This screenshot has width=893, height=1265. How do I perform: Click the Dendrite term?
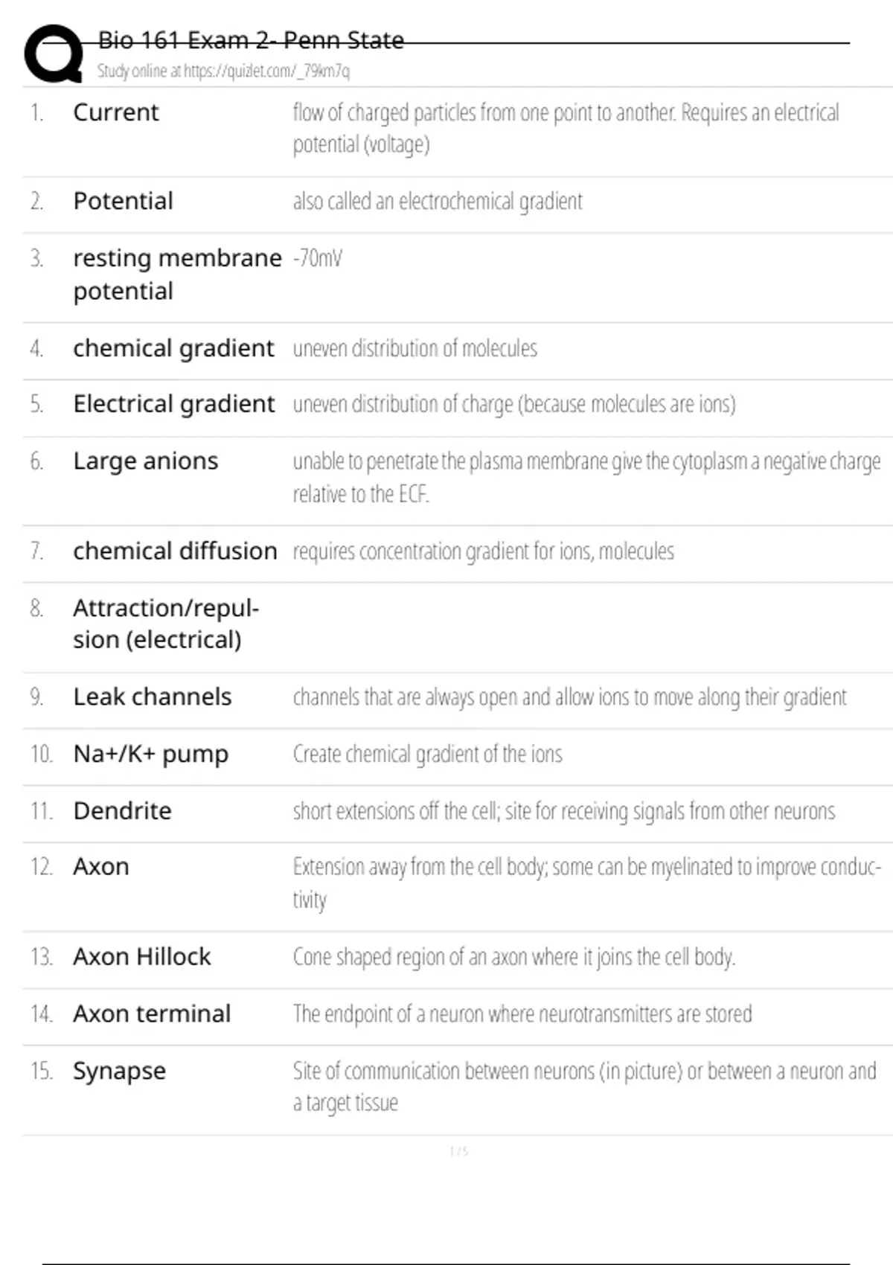coord(122,811)
